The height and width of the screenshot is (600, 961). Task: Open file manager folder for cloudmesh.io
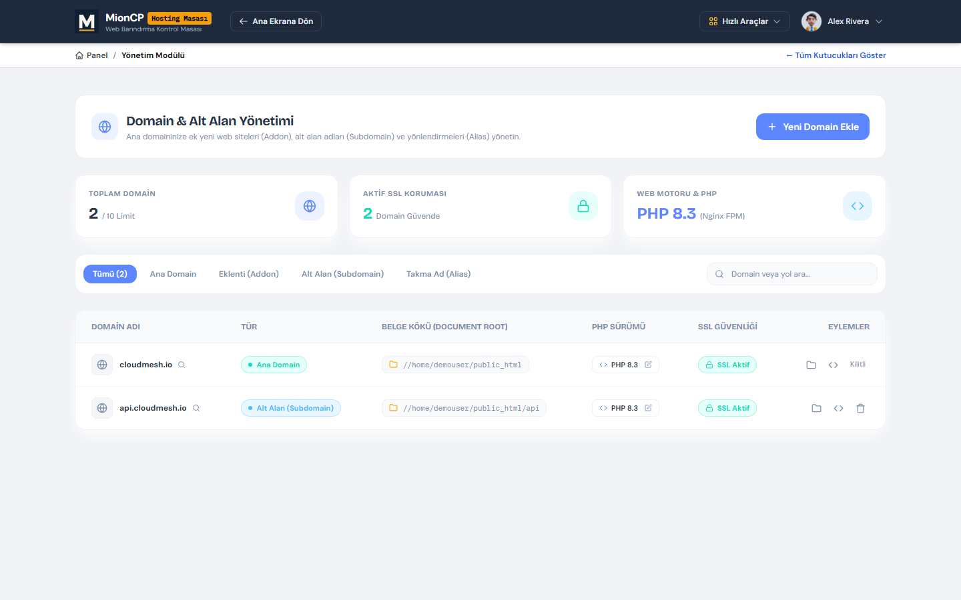pyautogui.click(x=811, y=365)
